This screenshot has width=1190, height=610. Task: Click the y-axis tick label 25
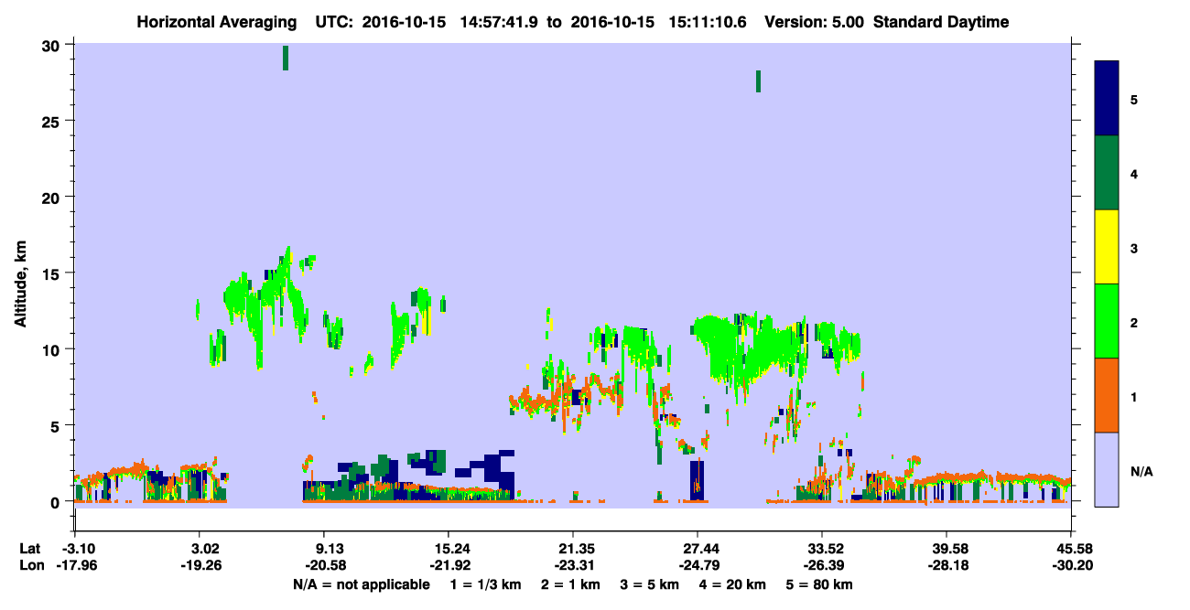pos(53,121)
